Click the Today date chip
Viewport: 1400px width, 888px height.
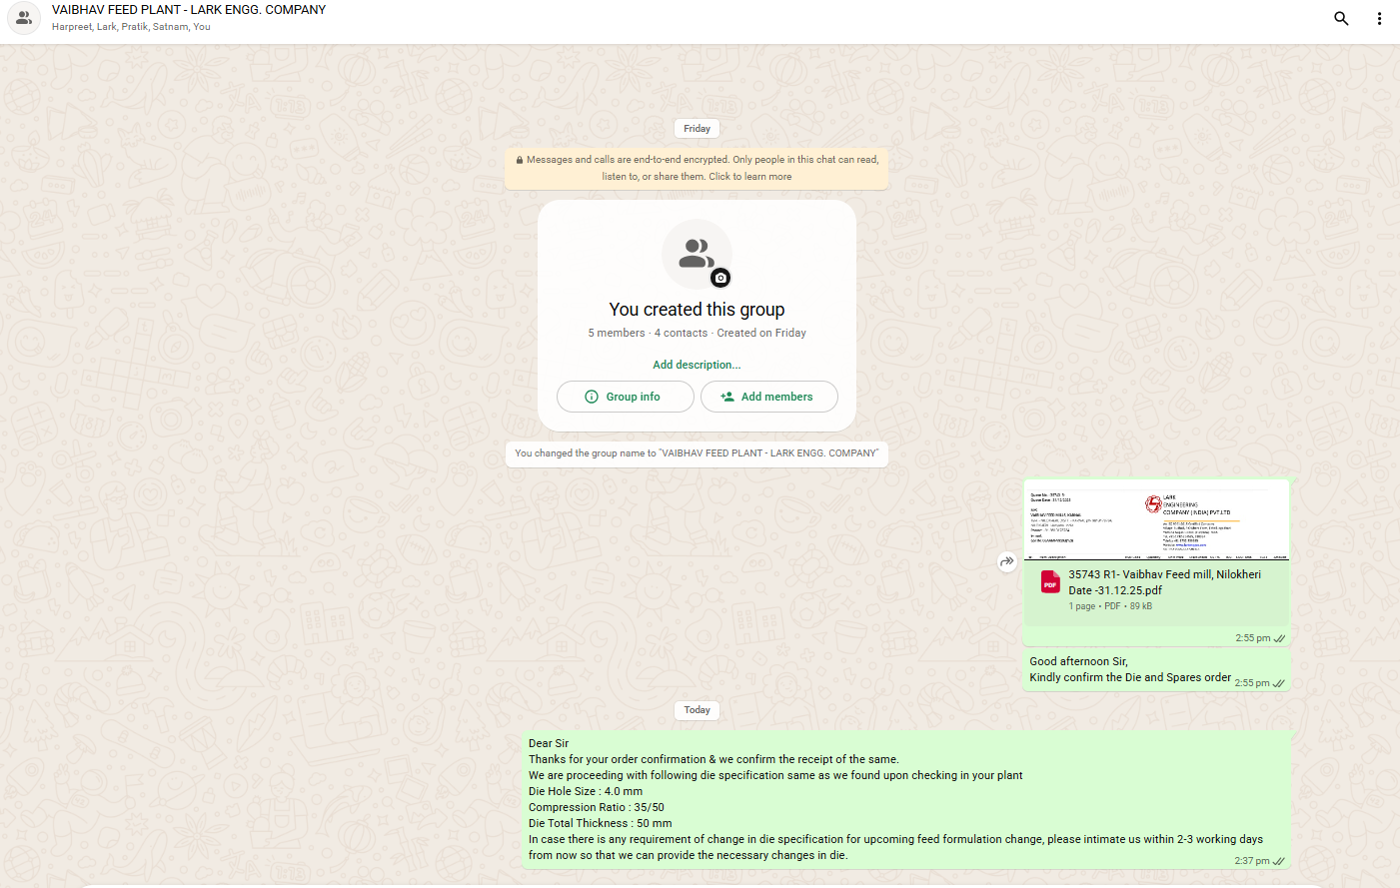point(697,710)
